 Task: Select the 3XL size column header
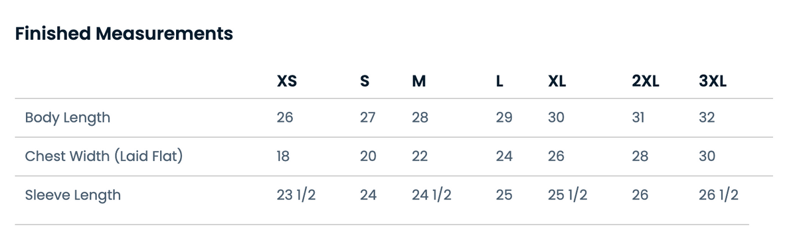click(713, 81)
